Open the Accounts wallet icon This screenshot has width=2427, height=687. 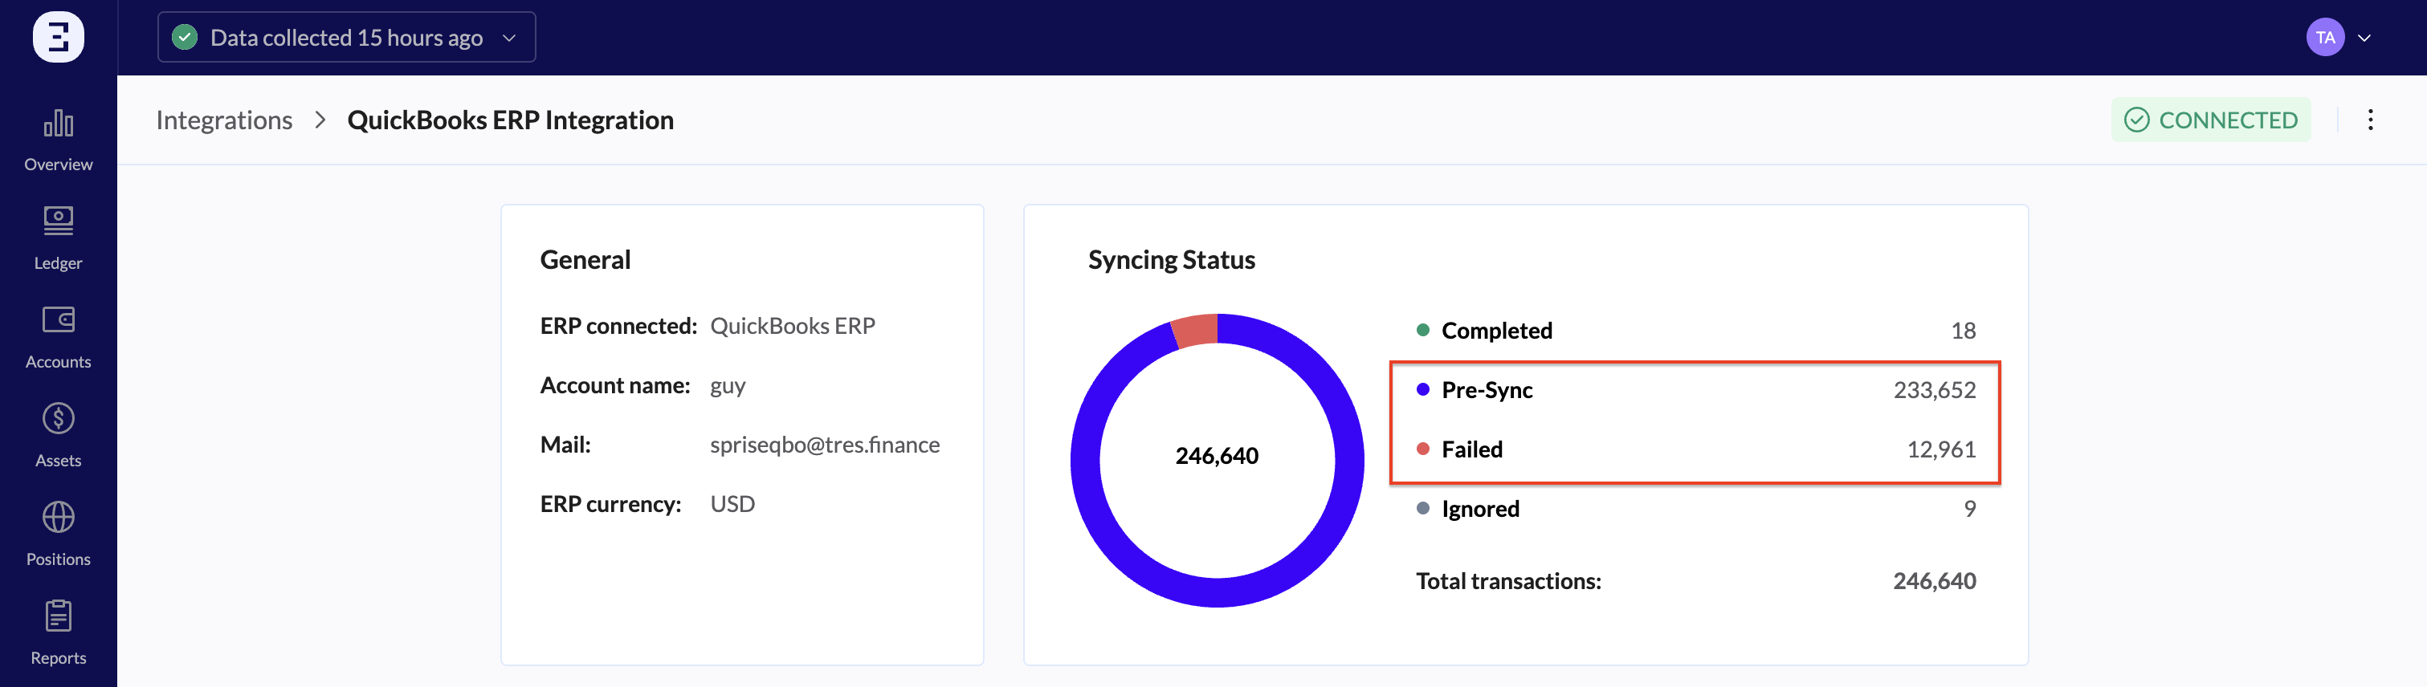click(59, 320)
